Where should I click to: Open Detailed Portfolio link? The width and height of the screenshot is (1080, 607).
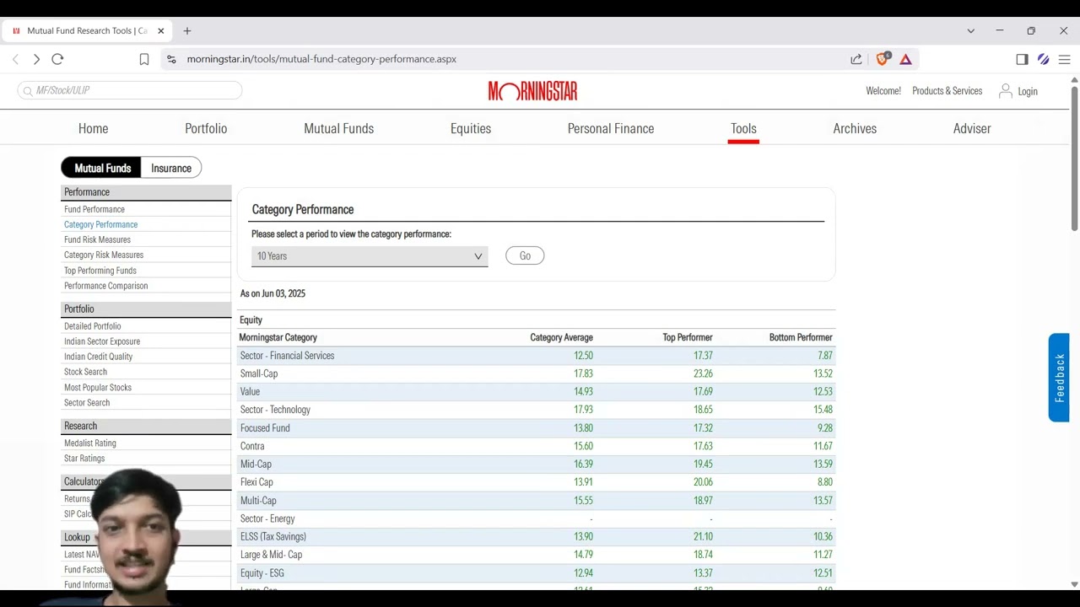coord(93,326)
